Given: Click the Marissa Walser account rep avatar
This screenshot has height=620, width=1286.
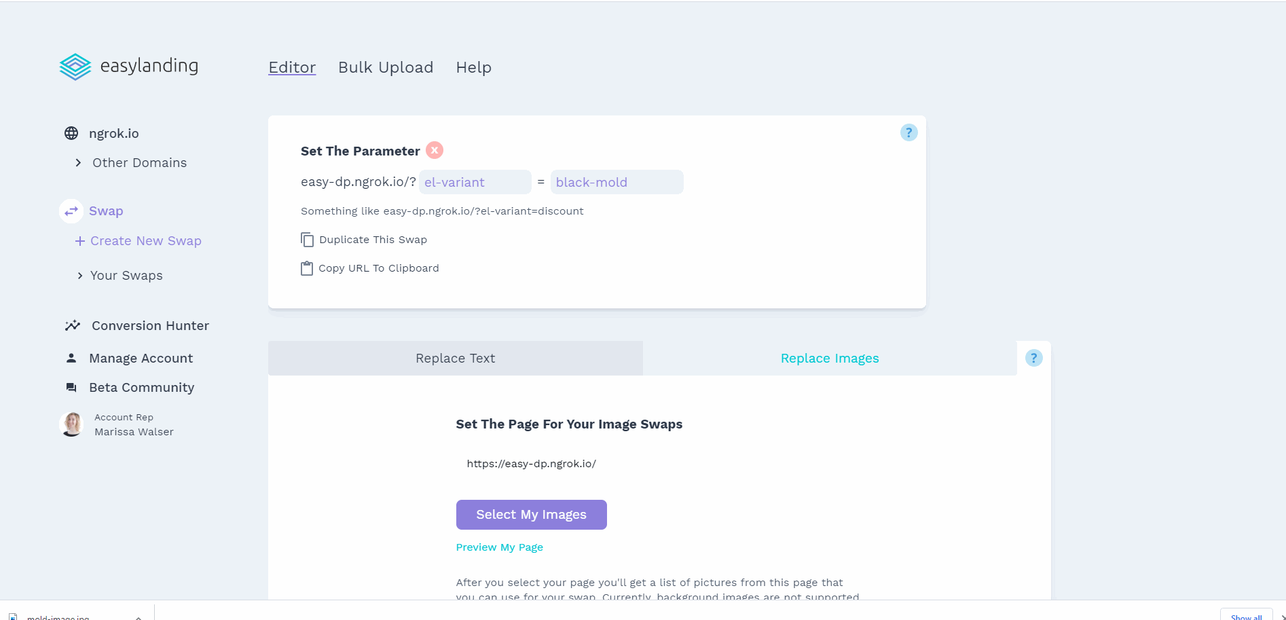Looking at the screenshot, I should coord(72,424).
